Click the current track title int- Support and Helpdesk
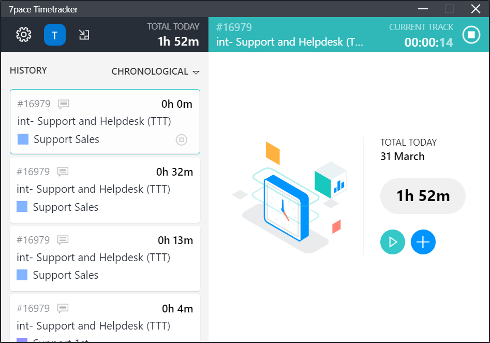This screenshot has width=490, height=343. click(290, 42)
